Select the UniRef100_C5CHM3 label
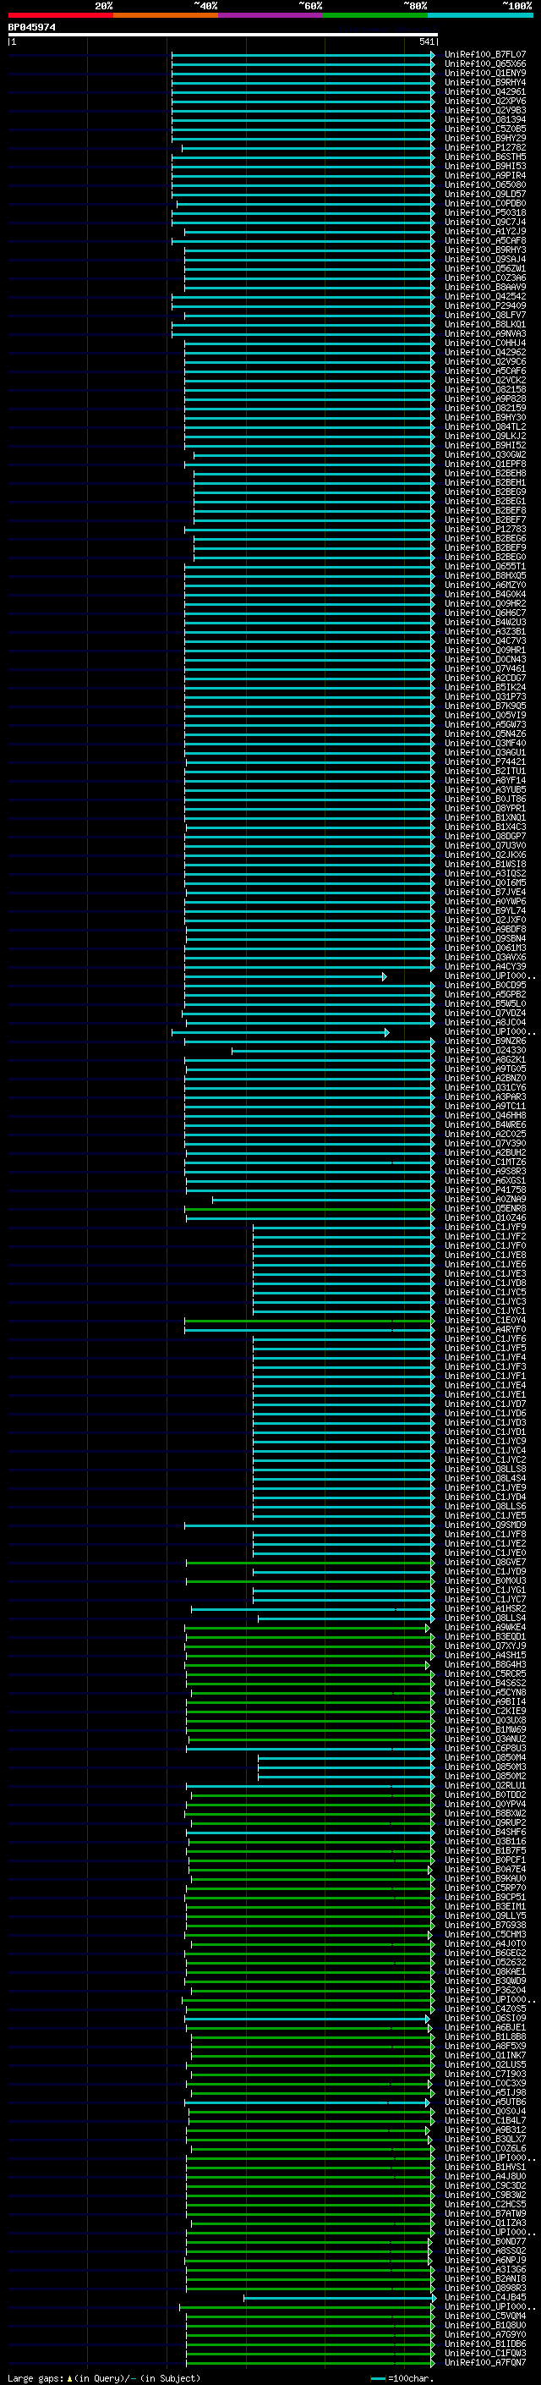The width and height of the screenshot is (541, 2385). click(x=484, y=1934)
